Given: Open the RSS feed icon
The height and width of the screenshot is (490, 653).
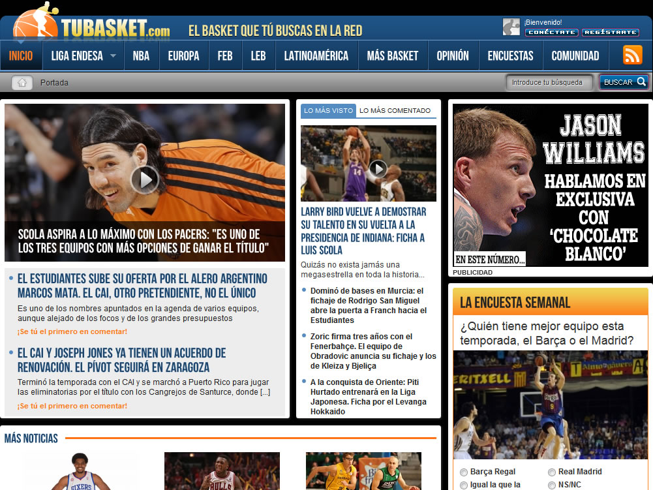Looking at the screenshot, I should pyautogui.click(x=632, y=55).
